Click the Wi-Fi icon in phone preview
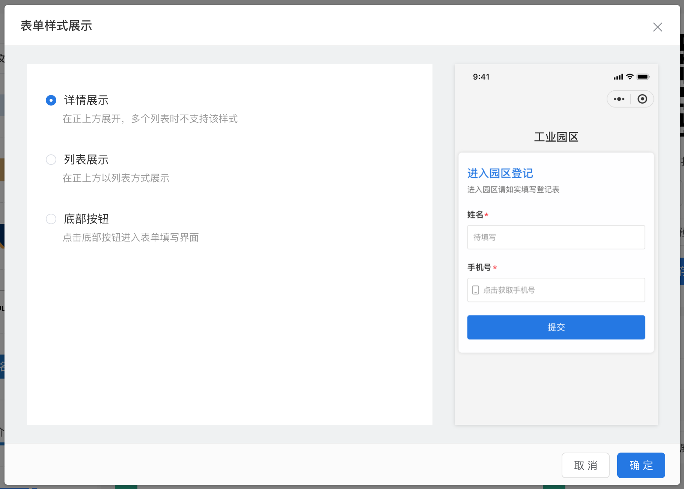 (x=630, y=77)
